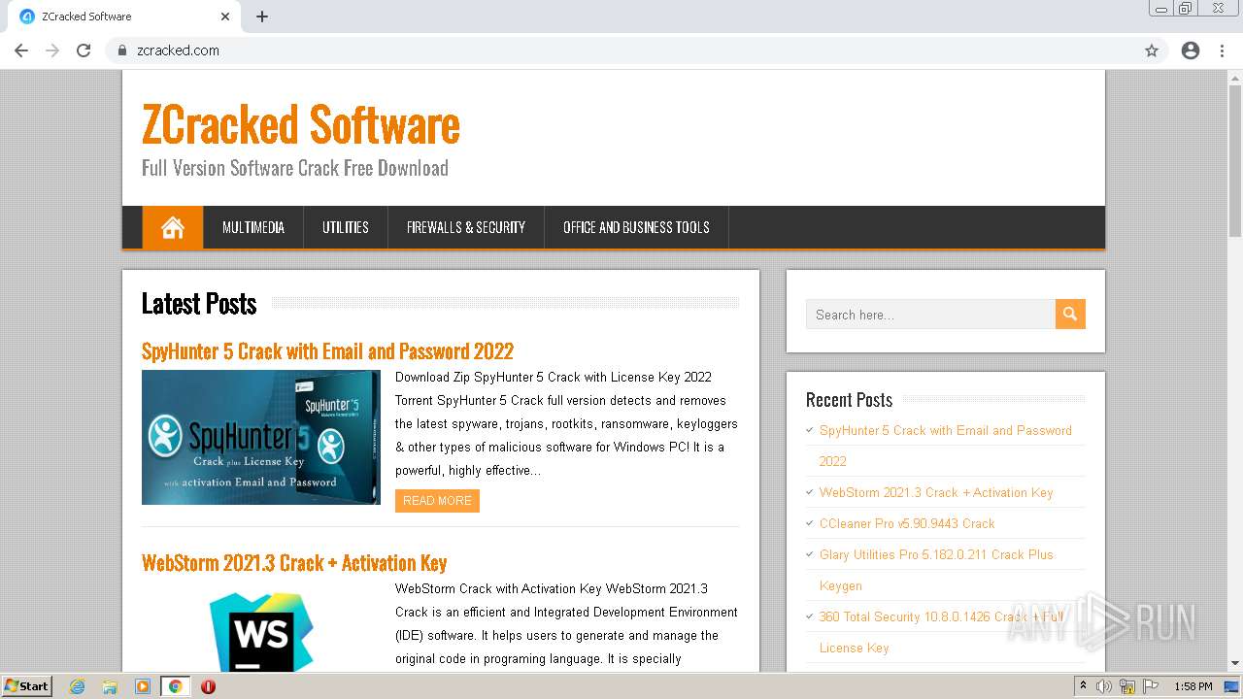Open a new browser tab
The width and height of the screenshot is (1243, 699).
pyautogui.click(x=262, y=17)
